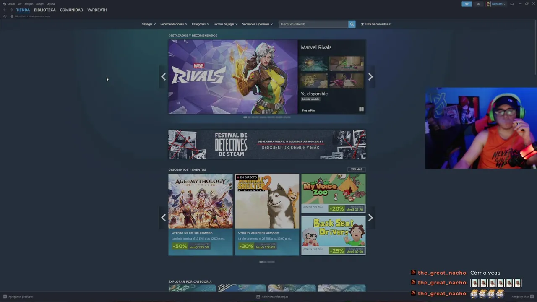The height and width of the screenshot is (302, 537).
Task: Open Administrar descargas
Action: pos(272,297)
